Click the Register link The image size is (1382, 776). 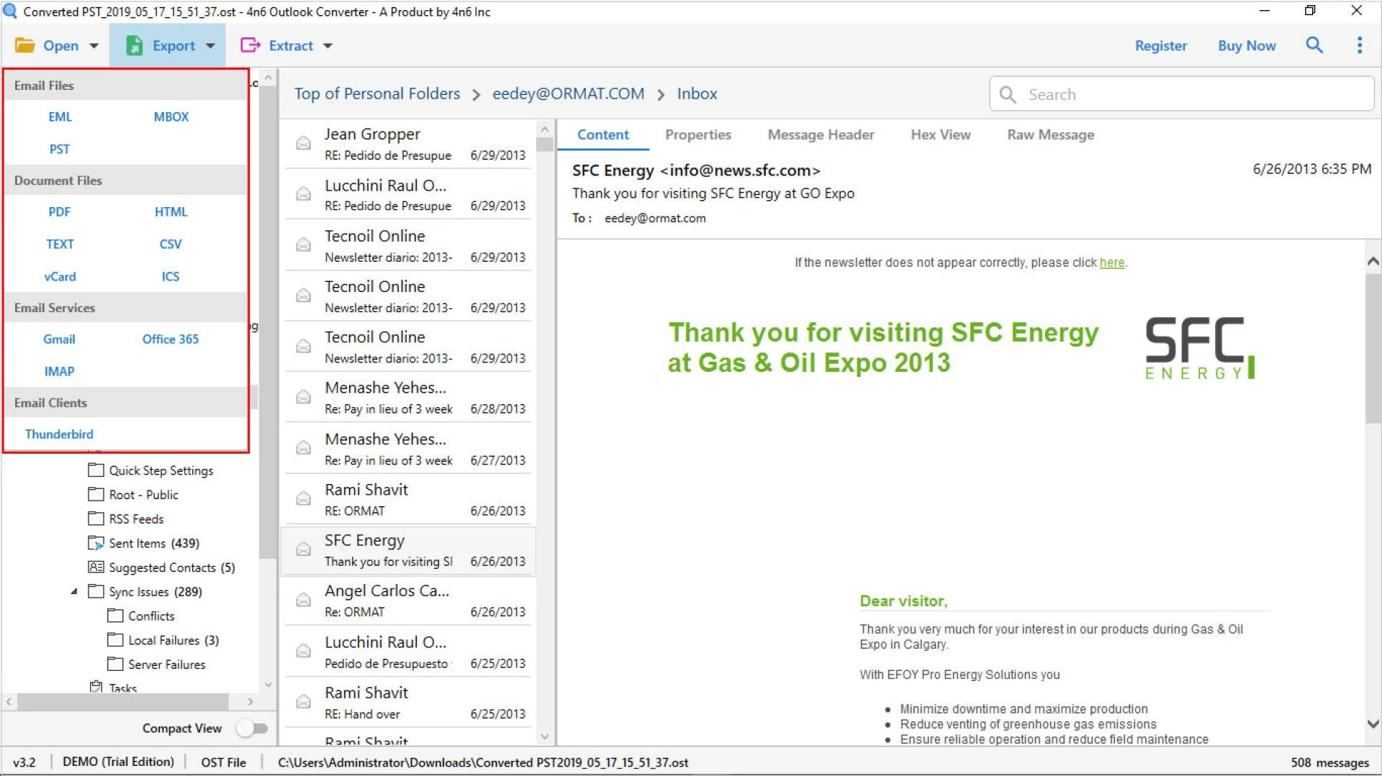(1160, 45)
